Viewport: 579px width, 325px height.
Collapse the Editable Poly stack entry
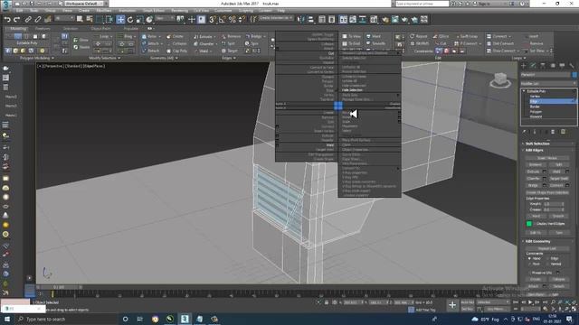[524, 91]
